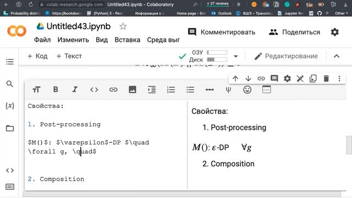The width and height of the screenshot is (352, 198).
Task: Click rendered text '2. Composition' in preview
Action: pyautogui.click(x=228, y=164)
